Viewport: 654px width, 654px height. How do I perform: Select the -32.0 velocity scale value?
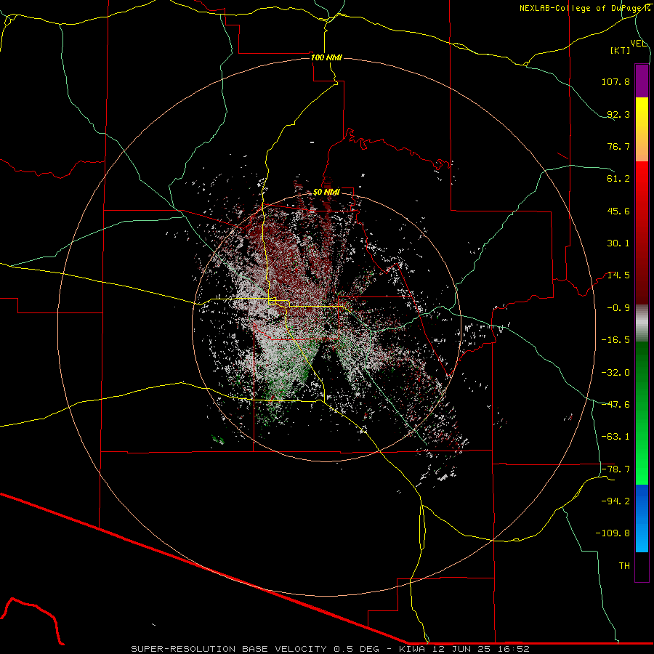615,373
